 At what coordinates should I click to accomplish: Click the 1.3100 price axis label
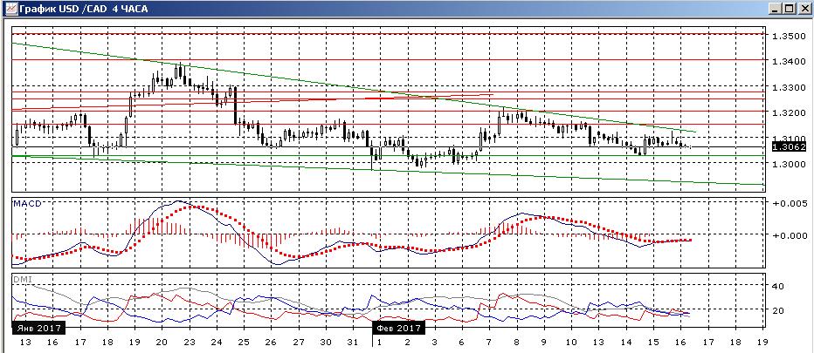(x=789, y=138)
